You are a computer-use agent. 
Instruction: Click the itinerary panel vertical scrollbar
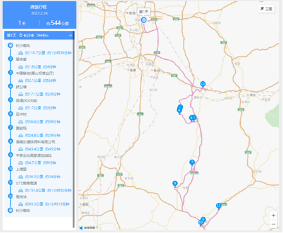click(x=74, y=130)
